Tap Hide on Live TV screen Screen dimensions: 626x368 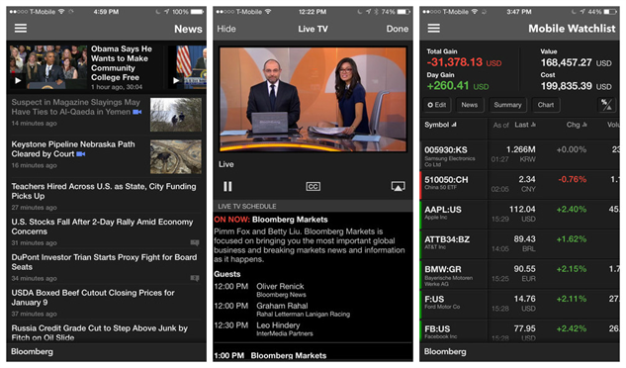click(226, 29)
